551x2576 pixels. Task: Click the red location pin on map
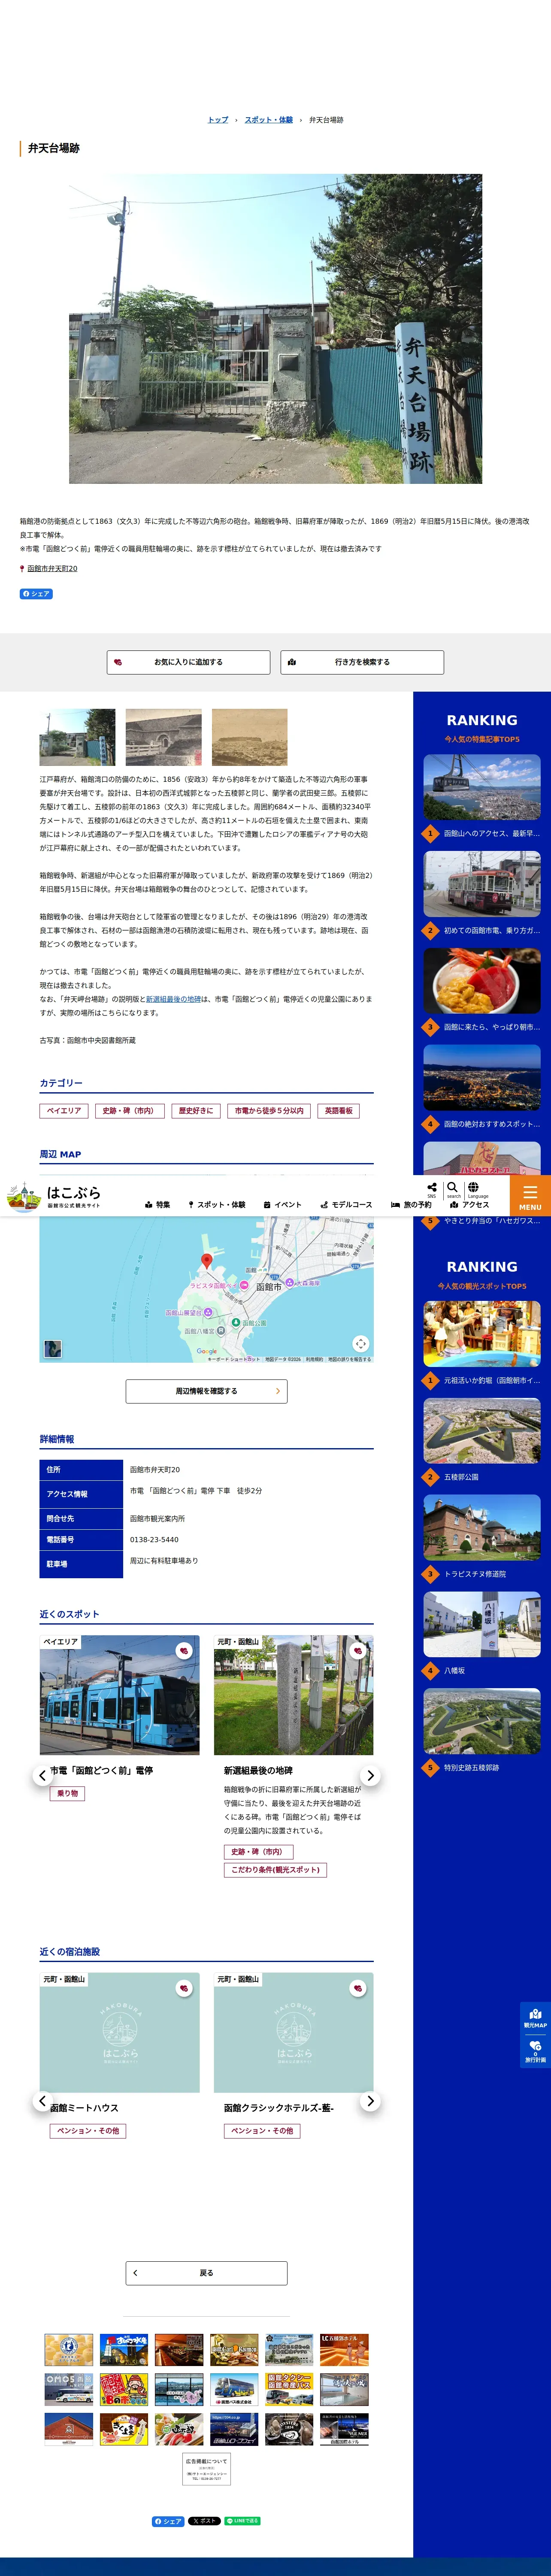coord(207,1261)
